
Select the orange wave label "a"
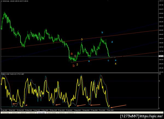(72, 54)
